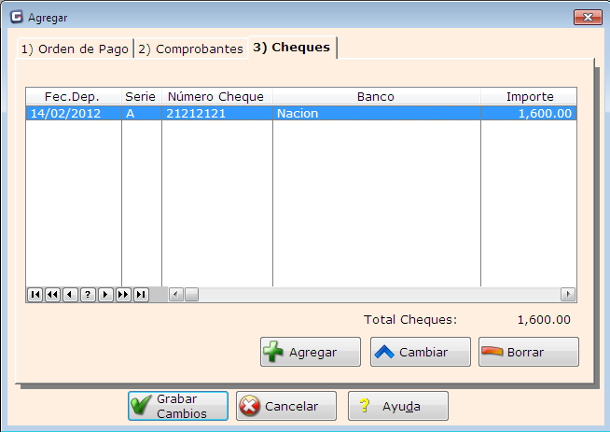Click the Total Cheques 1,600.00 value
610x432 pixels.
click(x=544, y=320)
